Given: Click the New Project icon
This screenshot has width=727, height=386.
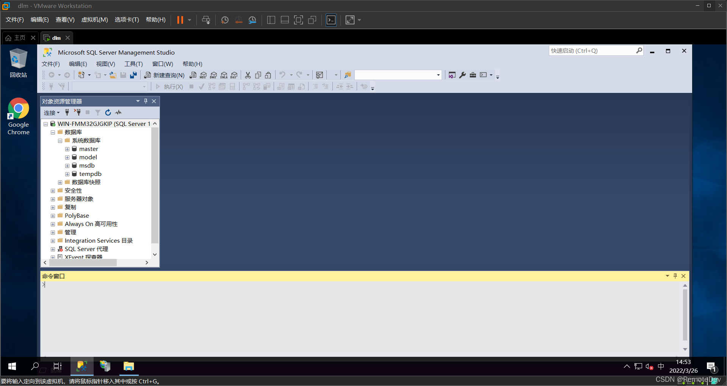Looking at the screenshot, I should 81,75.
